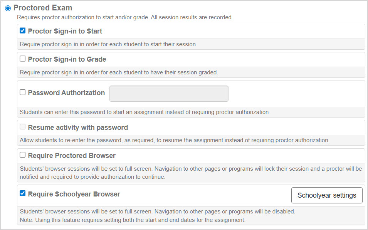Screen dimensions: 368x230
Task: Click the Proctored Exam heading label
Action: tap(43, 8)
